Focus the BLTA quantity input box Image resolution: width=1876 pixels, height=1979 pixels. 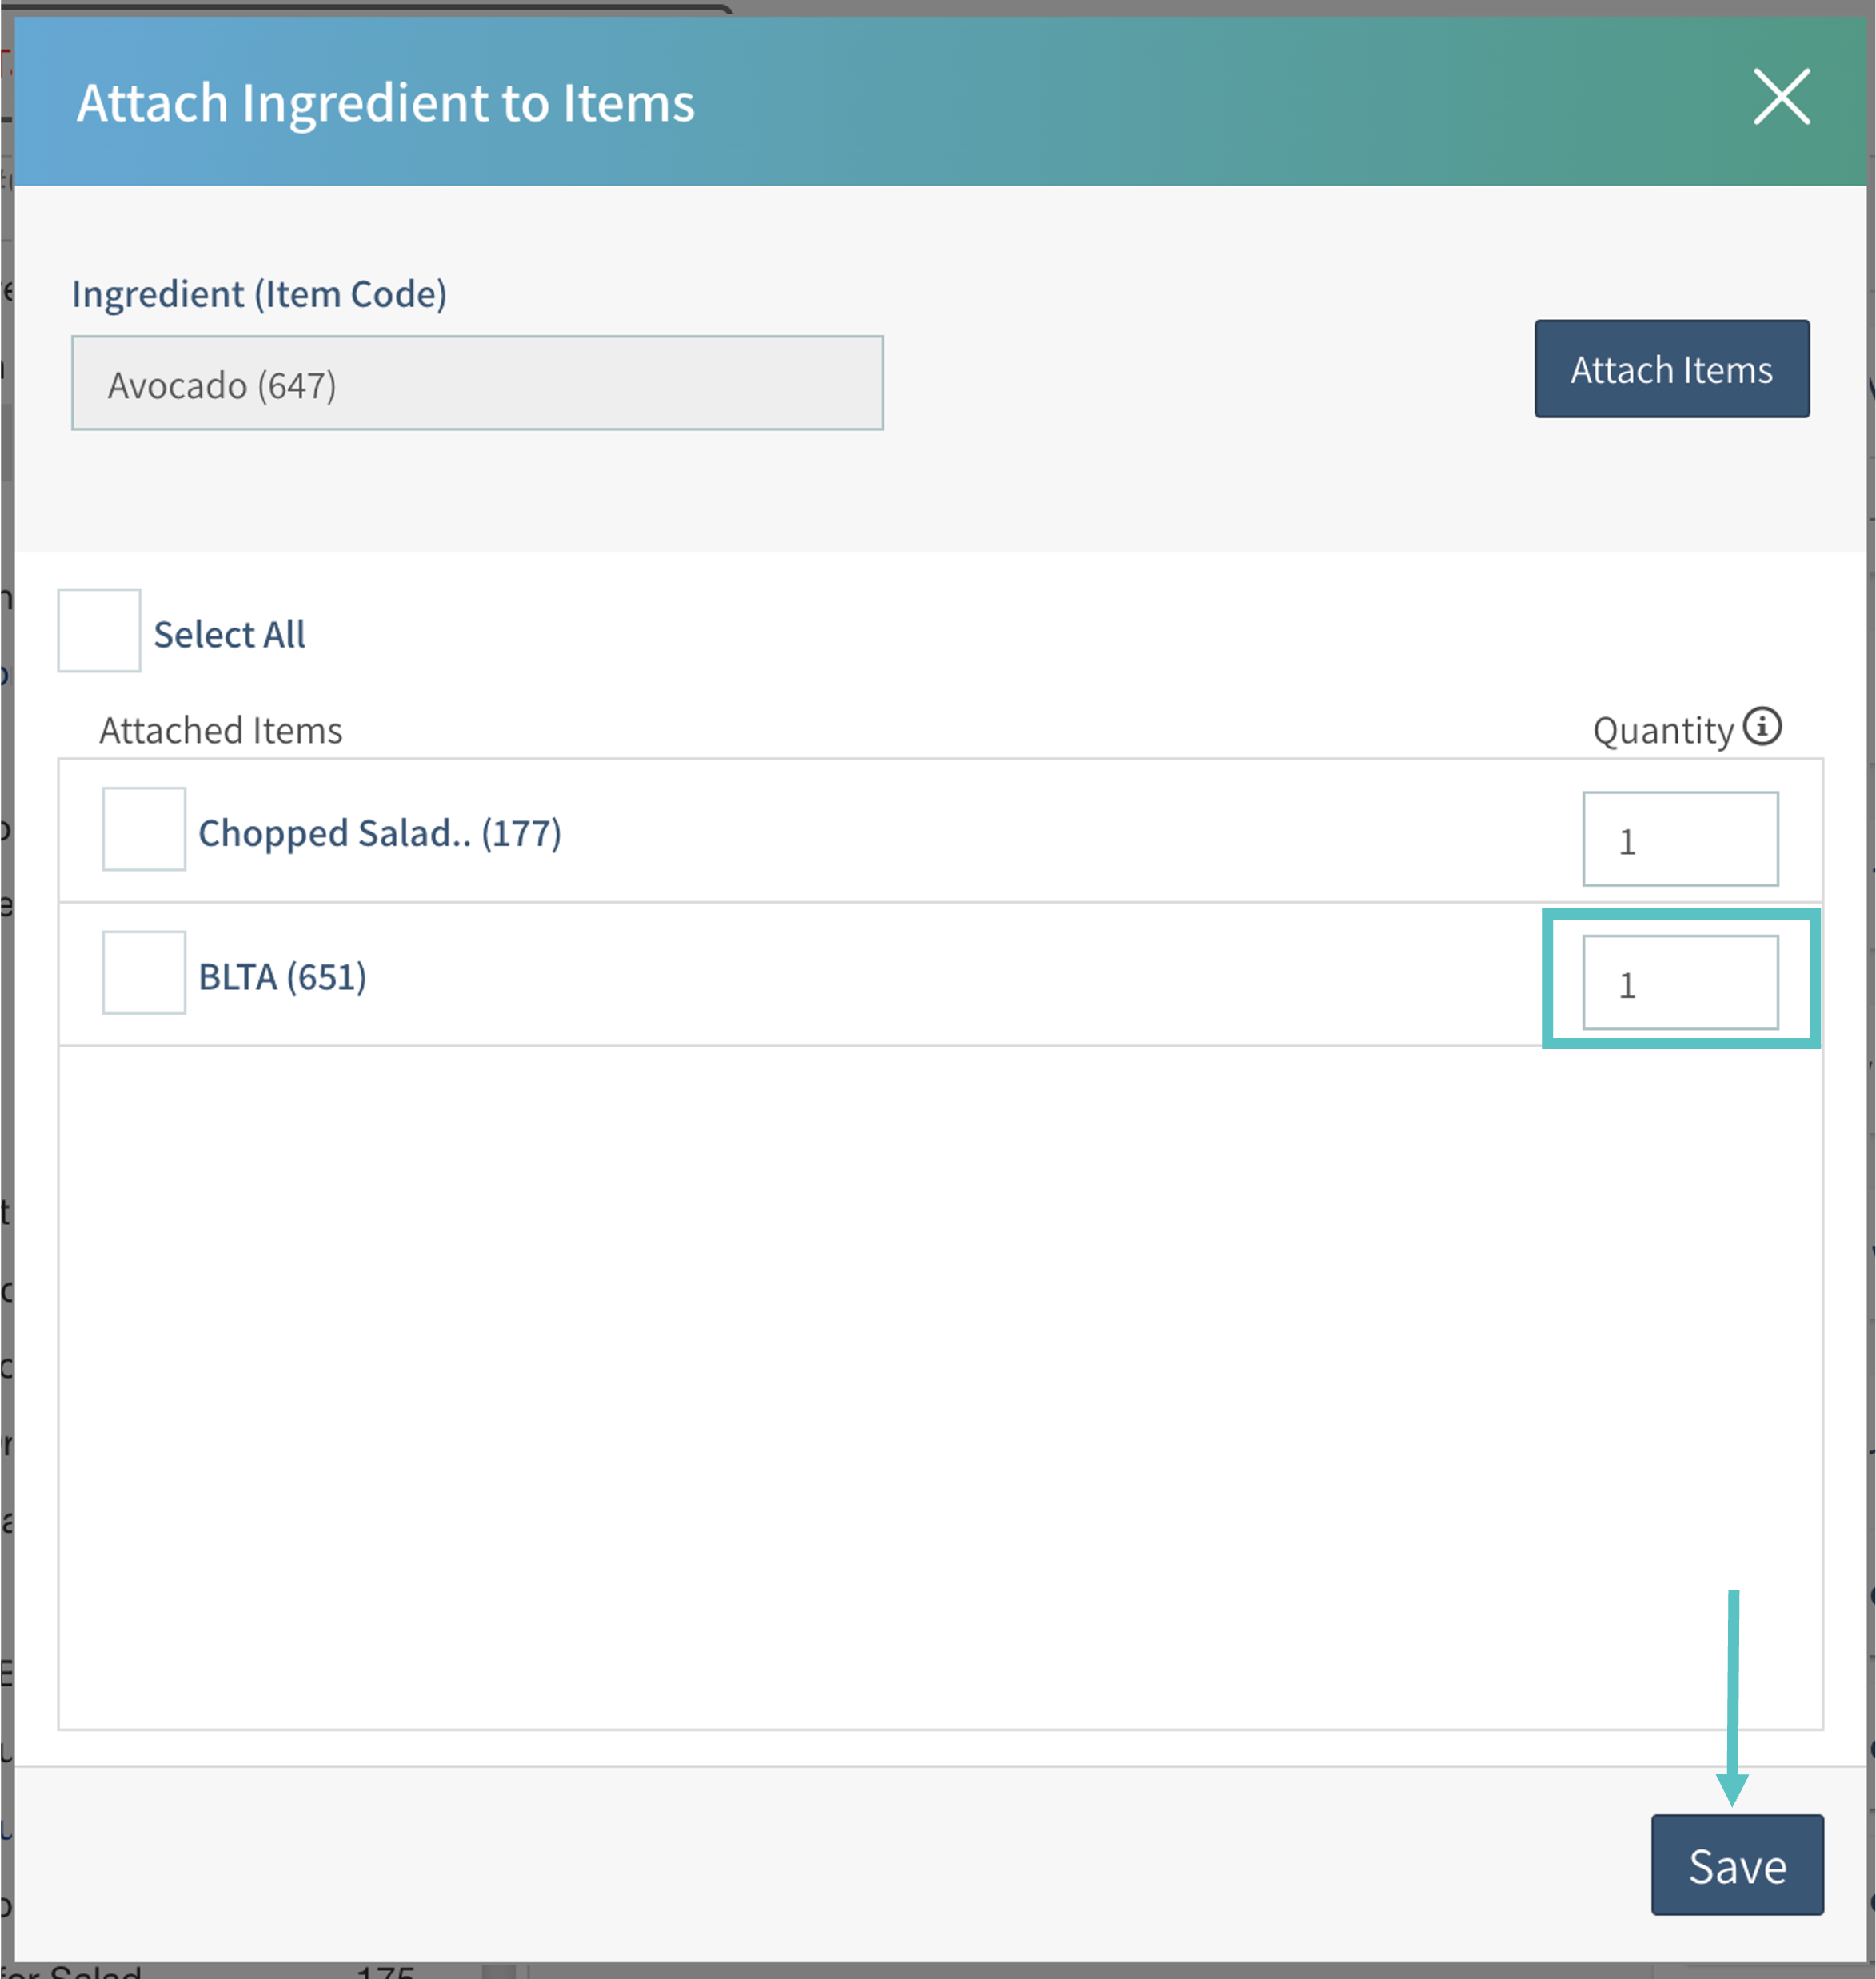(x=1680, y=983)
